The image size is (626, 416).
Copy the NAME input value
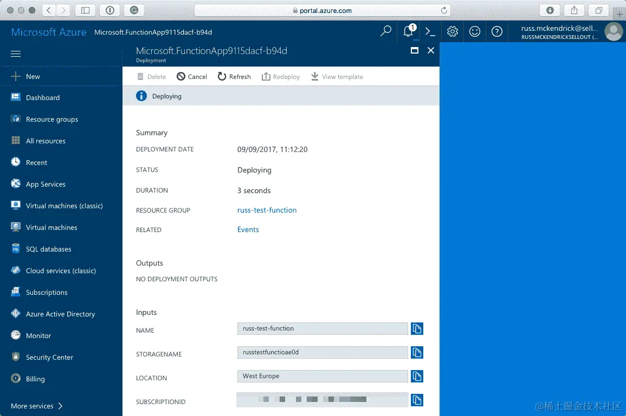[x=417, y=329]
